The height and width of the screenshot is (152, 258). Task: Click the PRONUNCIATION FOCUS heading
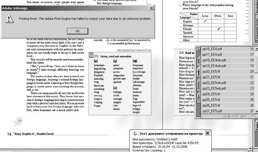click(x=134, y=51)
